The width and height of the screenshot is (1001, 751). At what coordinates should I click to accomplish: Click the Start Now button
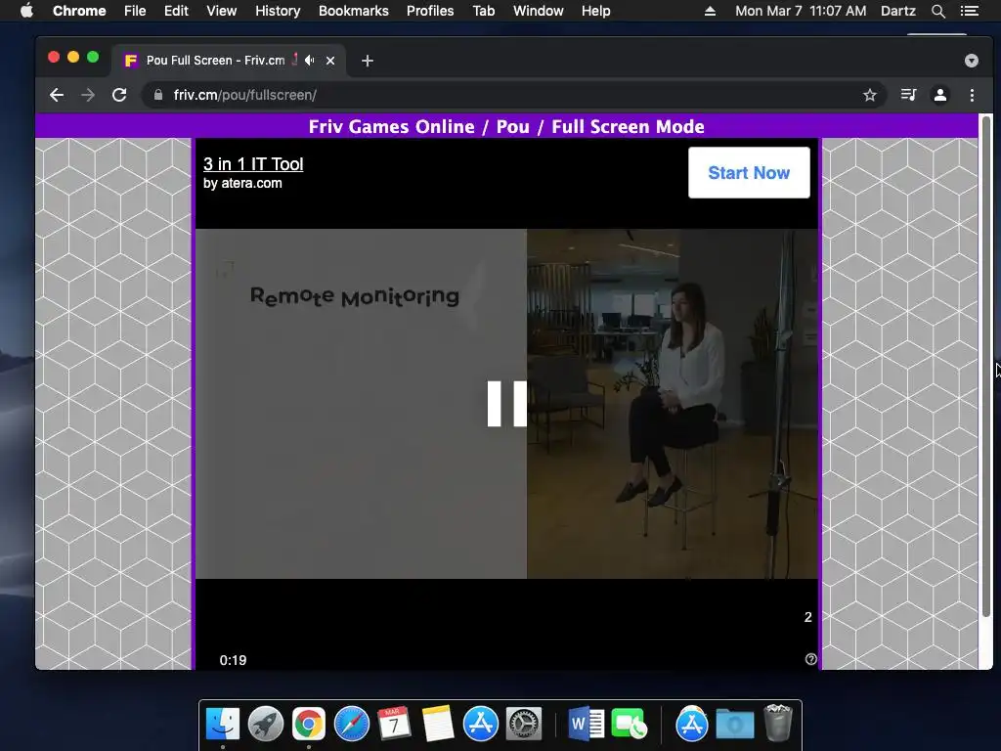[749, 172]
